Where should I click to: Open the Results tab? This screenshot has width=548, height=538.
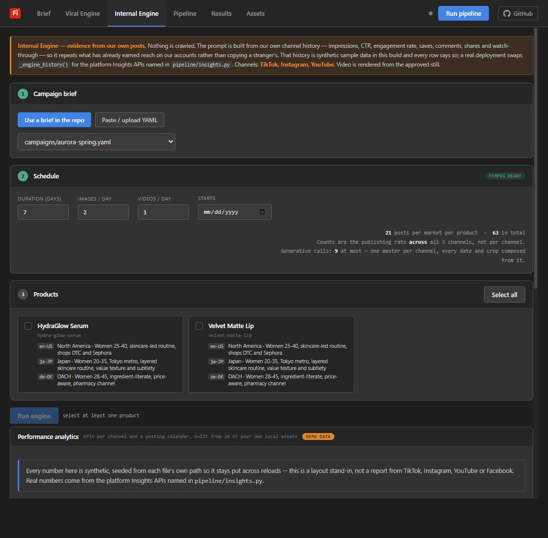click(x=221, y=13)
